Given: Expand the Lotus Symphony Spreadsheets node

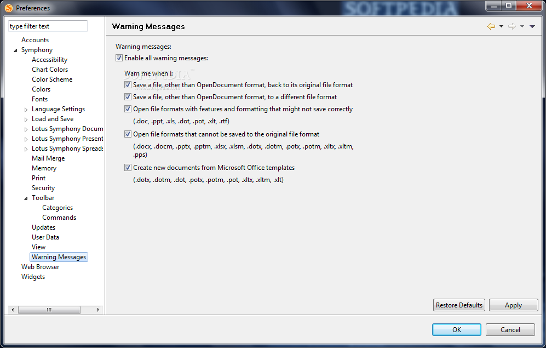Looking at the screenshot, I should [x=26, y=149].
